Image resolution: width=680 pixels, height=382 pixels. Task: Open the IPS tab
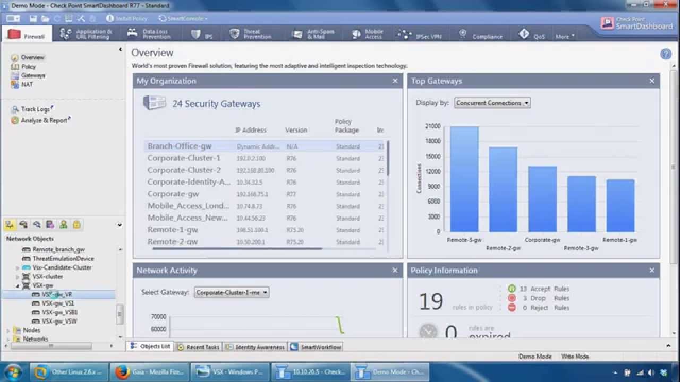[x=202, y=34]
